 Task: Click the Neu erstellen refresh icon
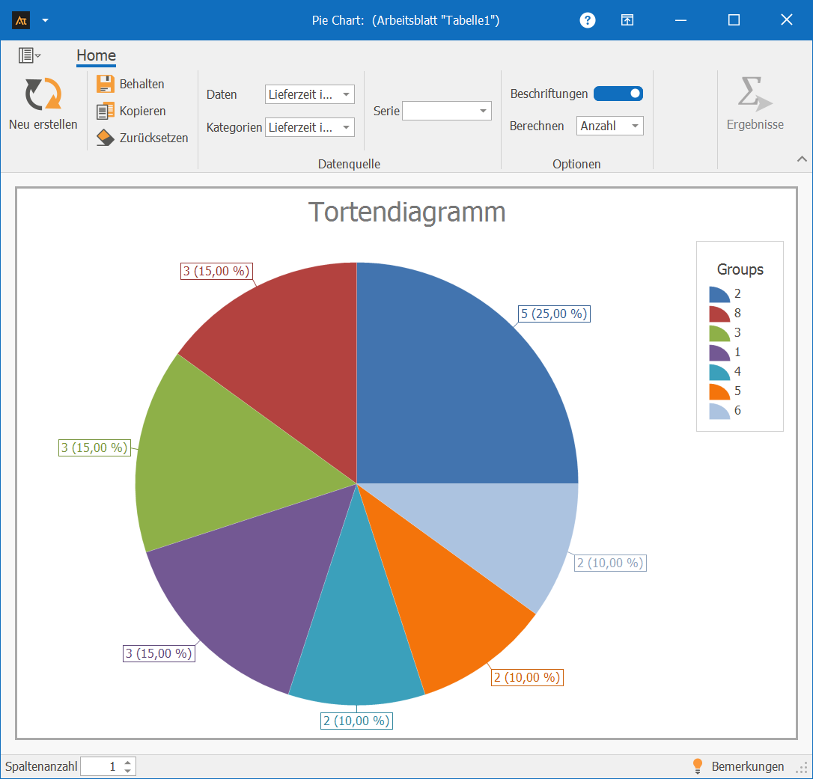point(43,95)
